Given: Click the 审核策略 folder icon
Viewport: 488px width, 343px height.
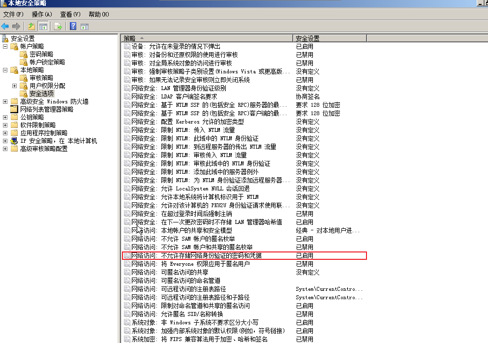Looking at the screenshot, I should [x=24, y=78].
